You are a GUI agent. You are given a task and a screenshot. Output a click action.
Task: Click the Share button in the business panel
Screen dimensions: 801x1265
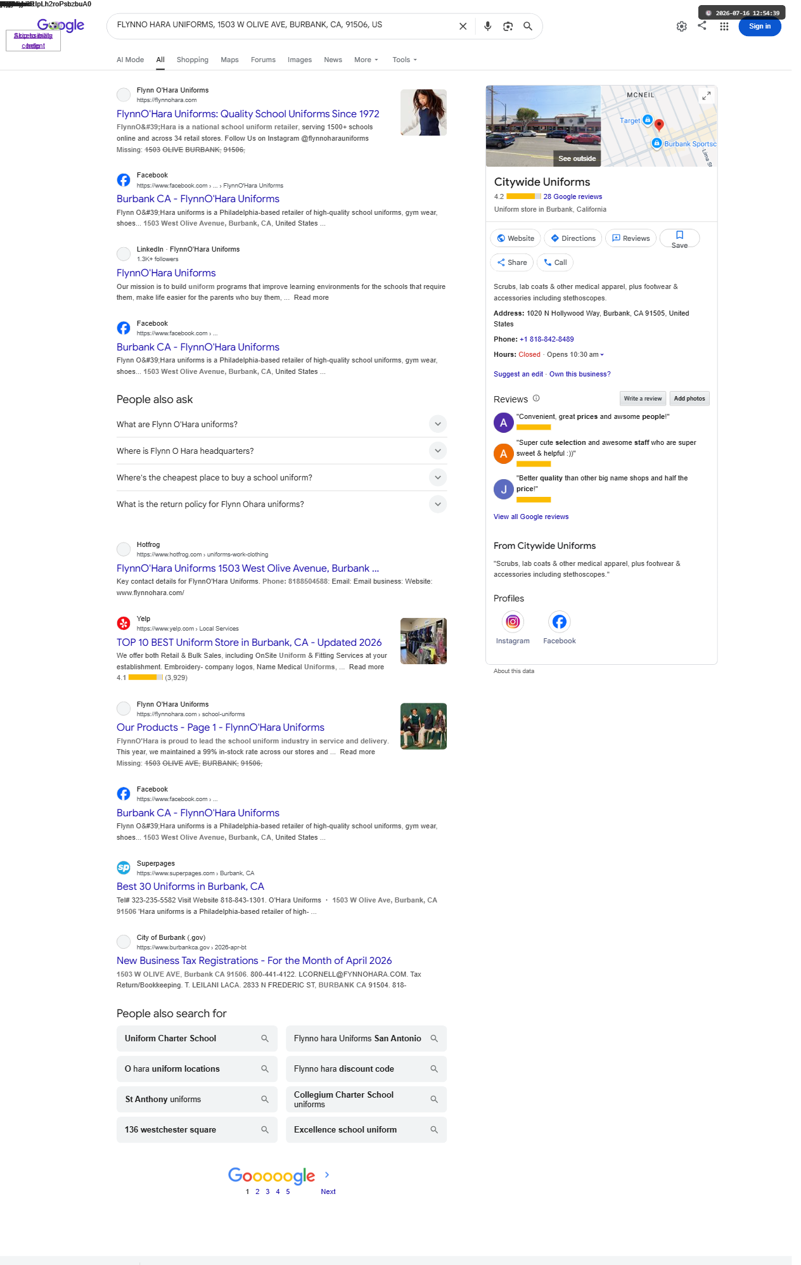(512, 262)
